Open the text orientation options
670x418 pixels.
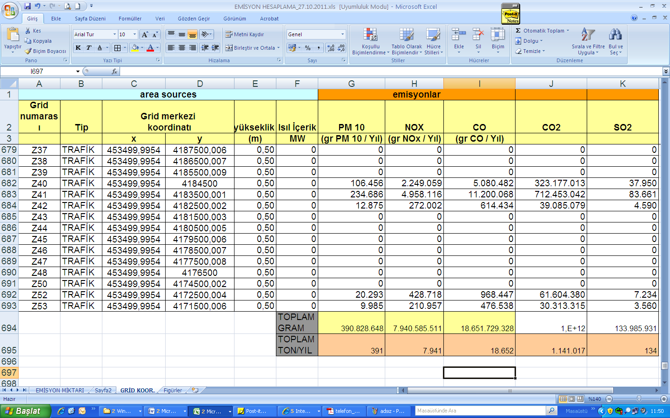pos(207,34)
